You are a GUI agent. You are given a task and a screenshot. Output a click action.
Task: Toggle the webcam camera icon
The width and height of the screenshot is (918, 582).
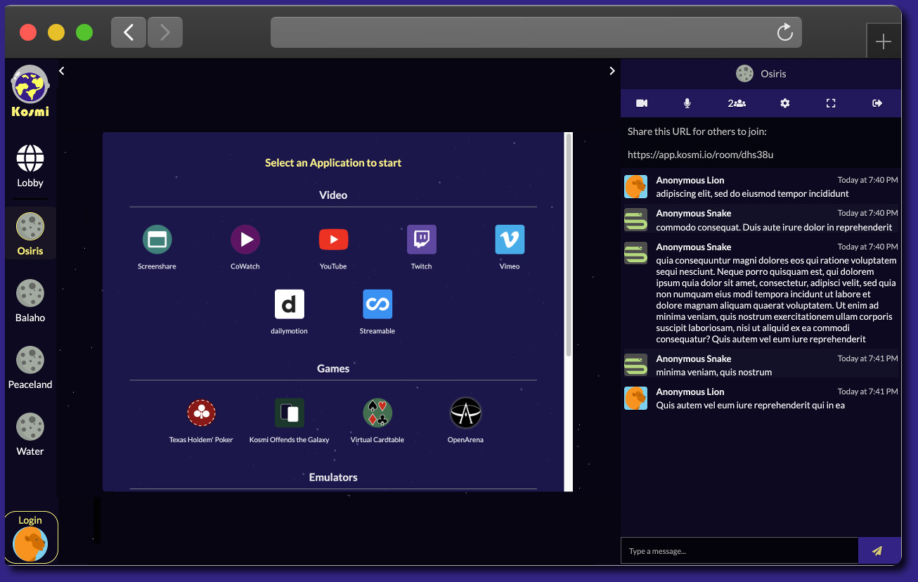[x=642, y=103]
